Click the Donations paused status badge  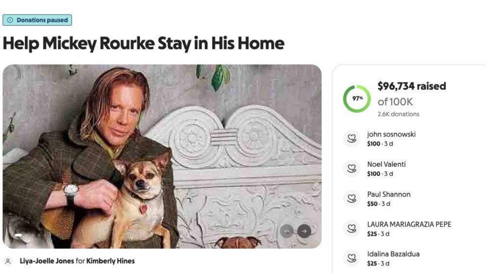coord(37,20)
